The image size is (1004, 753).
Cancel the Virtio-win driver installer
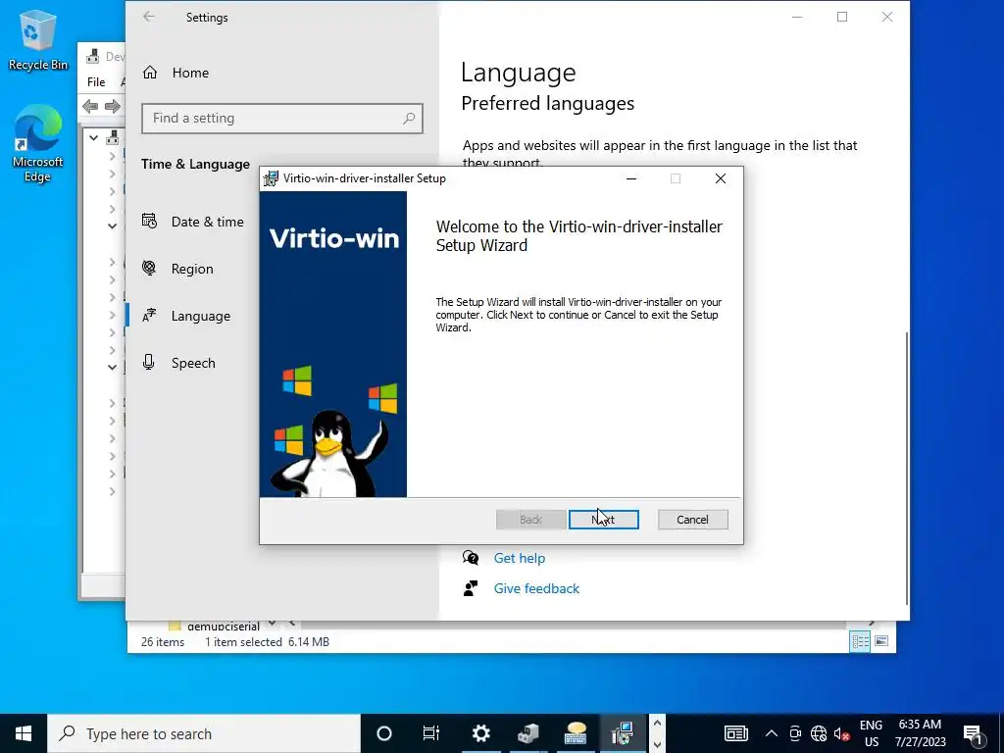[x=692, y=520]
